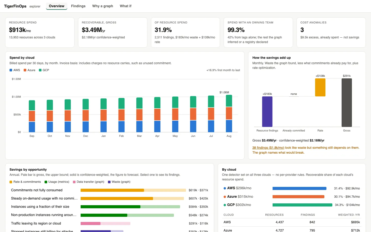
Task: Select Instances using a fraction of their size
Action: click(109, 207)
